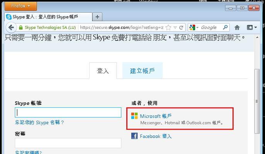Click the Microsoft four-color logo icon

click(x=134, y=116)
